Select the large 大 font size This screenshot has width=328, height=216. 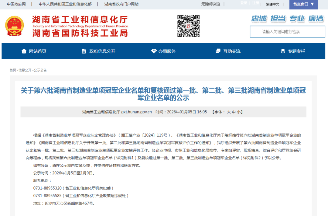pos(229,112)
